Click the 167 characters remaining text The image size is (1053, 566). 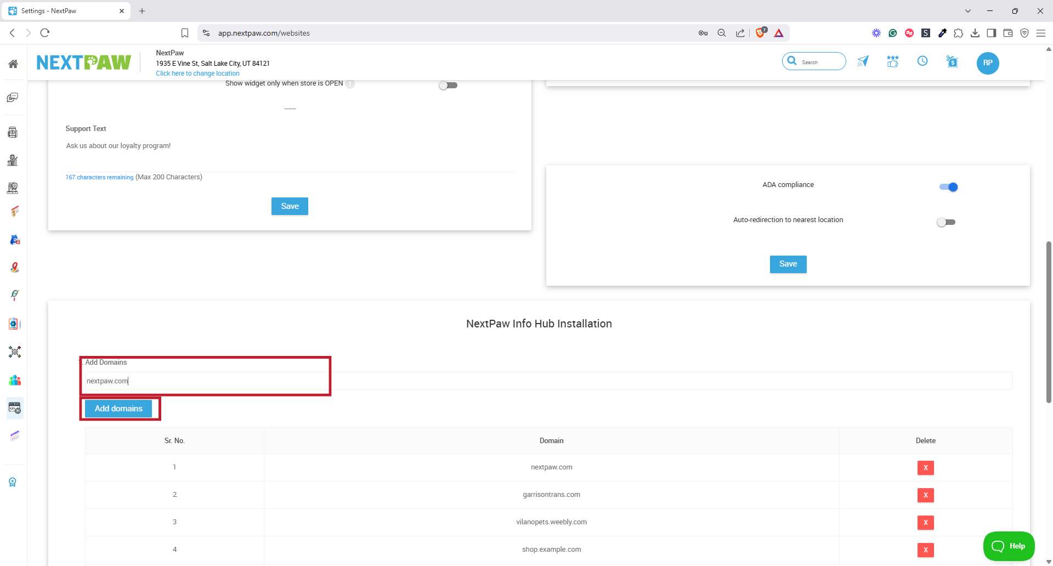tap(99, 177)
